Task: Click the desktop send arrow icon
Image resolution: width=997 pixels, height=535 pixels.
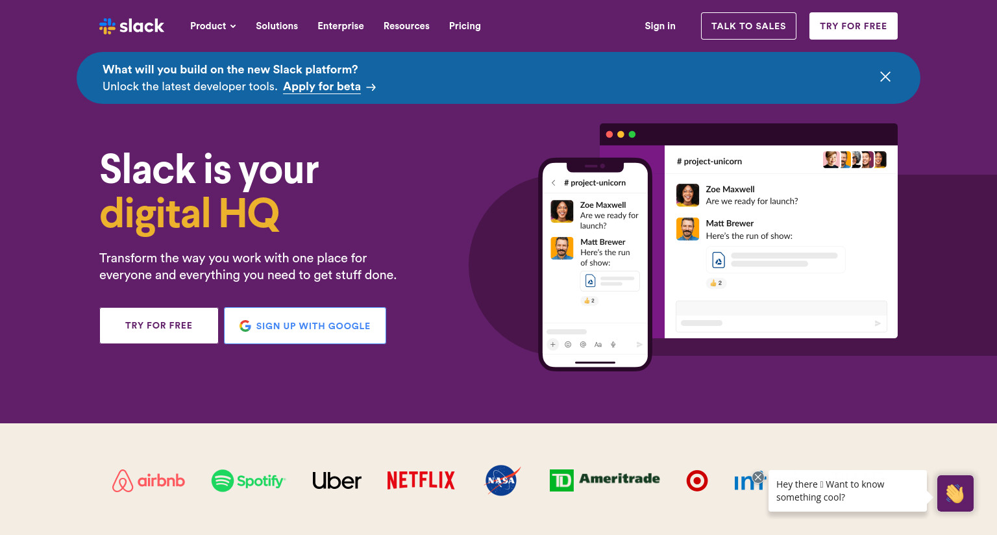Action: pos(878,323)
